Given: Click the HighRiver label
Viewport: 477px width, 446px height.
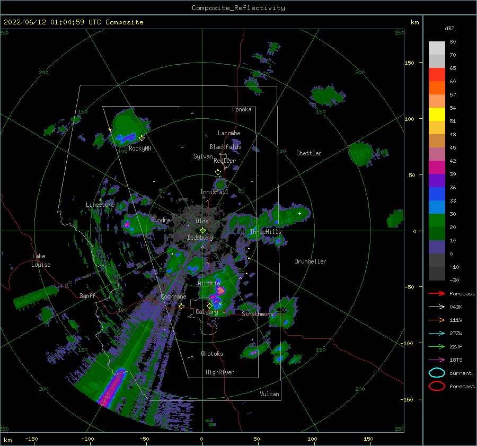Looking at the screenshot, I should point(220,372).
